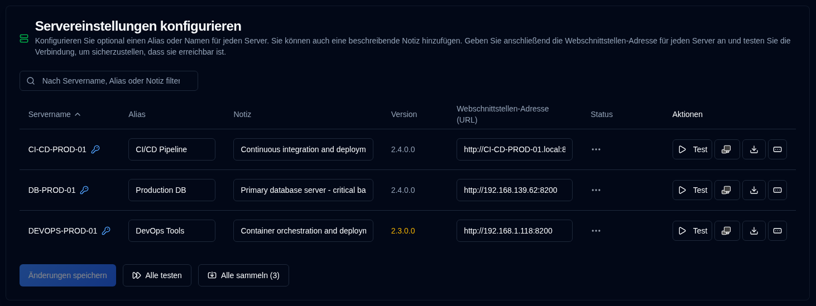Click the Servereinstellungen konfigurieren heading
816x306 pixels.
(138, 26)
